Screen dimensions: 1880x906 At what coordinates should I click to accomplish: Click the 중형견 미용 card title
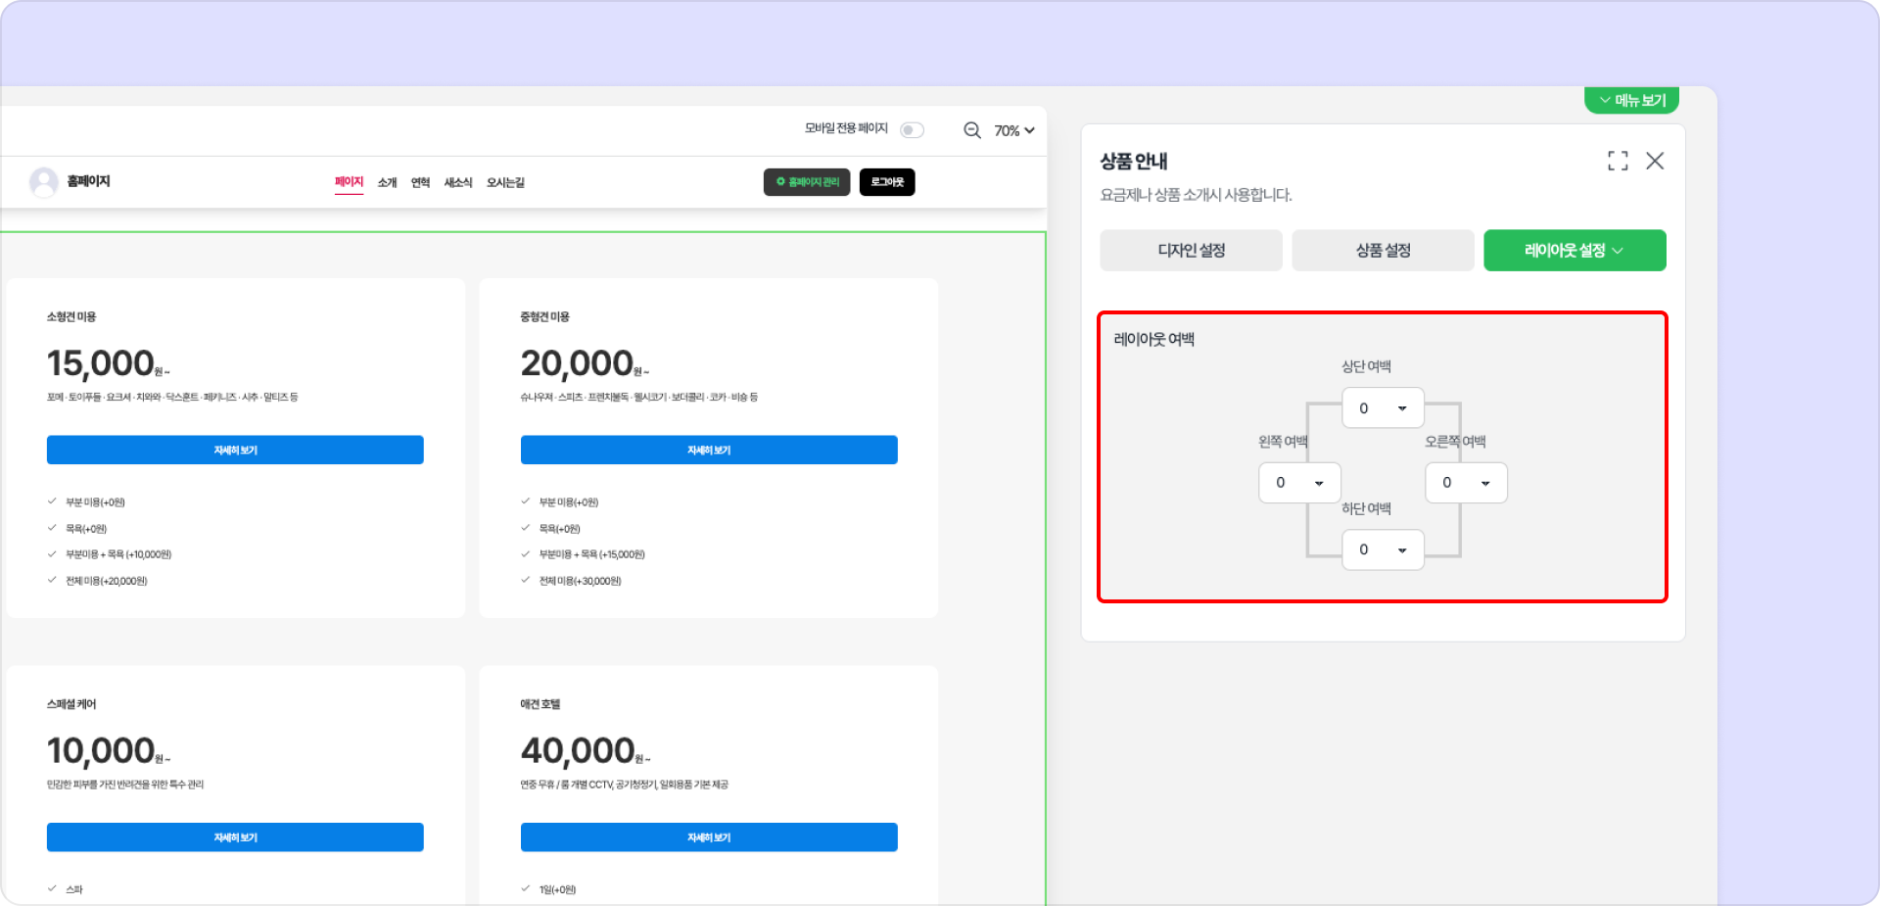click(545, 316)
